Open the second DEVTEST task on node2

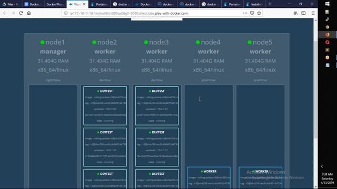(x=105, y=147)
